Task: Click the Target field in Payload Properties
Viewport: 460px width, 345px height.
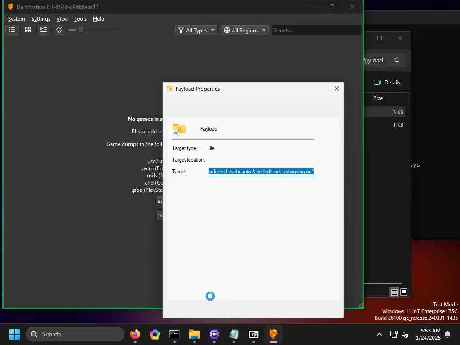Action: click(x=261, y=172)
